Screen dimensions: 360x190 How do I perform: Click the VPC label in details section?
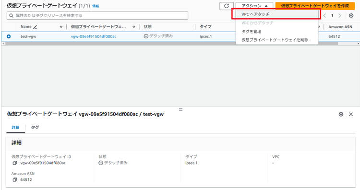(276, 157)
